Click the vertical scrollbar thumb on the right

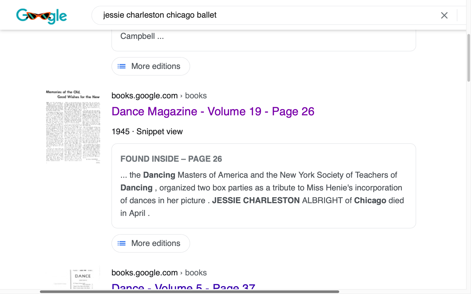[468, 57]
